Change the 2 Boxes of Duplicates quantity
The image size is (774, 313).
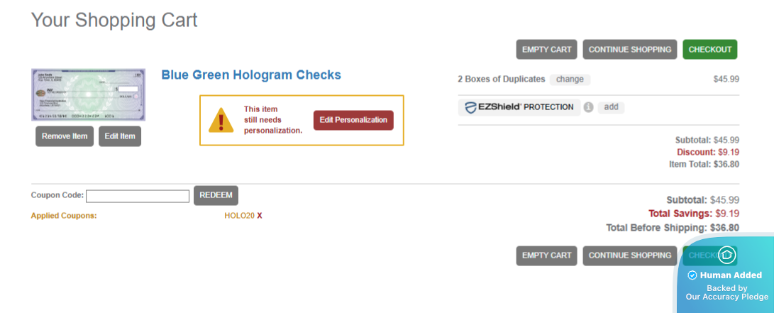point(570,79)
